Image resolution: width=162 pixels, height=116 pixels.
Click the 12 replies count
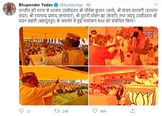click(29, 111)
